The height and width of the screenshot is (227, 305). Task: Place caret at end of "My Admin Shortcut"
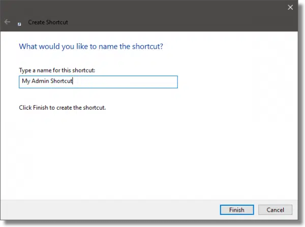(x=74, y=82)
